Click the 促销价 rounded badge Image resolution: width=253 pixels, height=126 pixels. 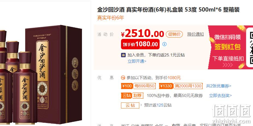point(174,34)
